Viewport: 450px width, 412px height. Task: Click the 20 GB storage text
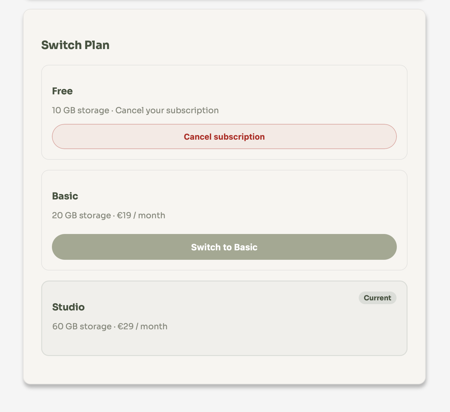pos(81,216)
